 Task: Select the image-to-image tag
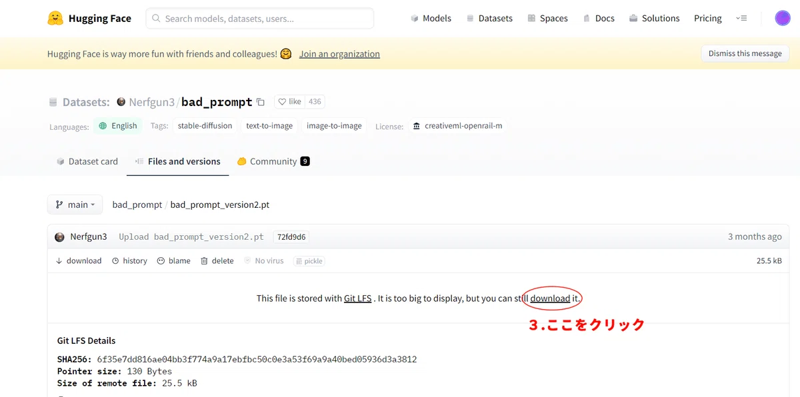(334, 125)
